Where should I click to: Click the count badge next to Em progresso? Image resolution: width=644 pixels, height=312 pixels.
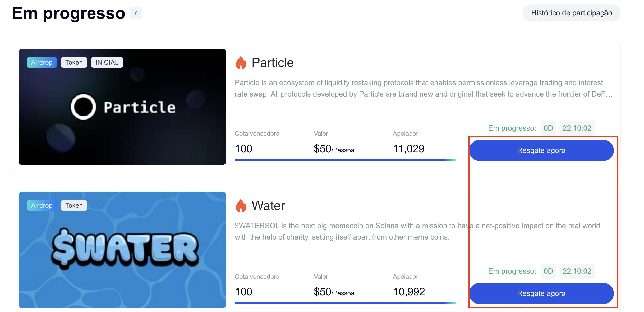coord(135,13)
